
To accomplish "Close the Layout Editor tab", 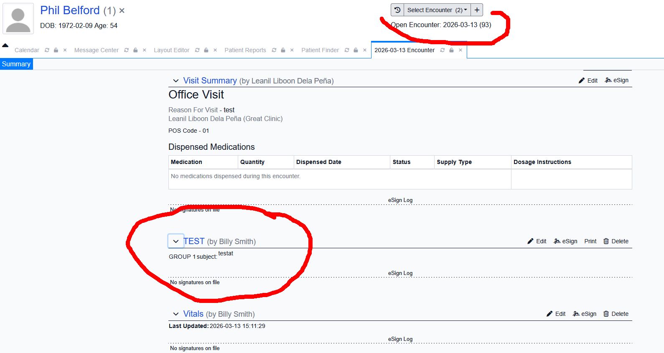I will pos(215,50).
